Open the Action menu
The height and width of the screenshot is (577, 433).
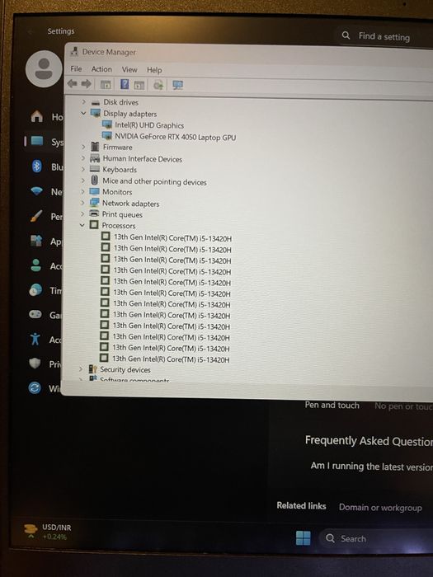(x=101, y=69)
